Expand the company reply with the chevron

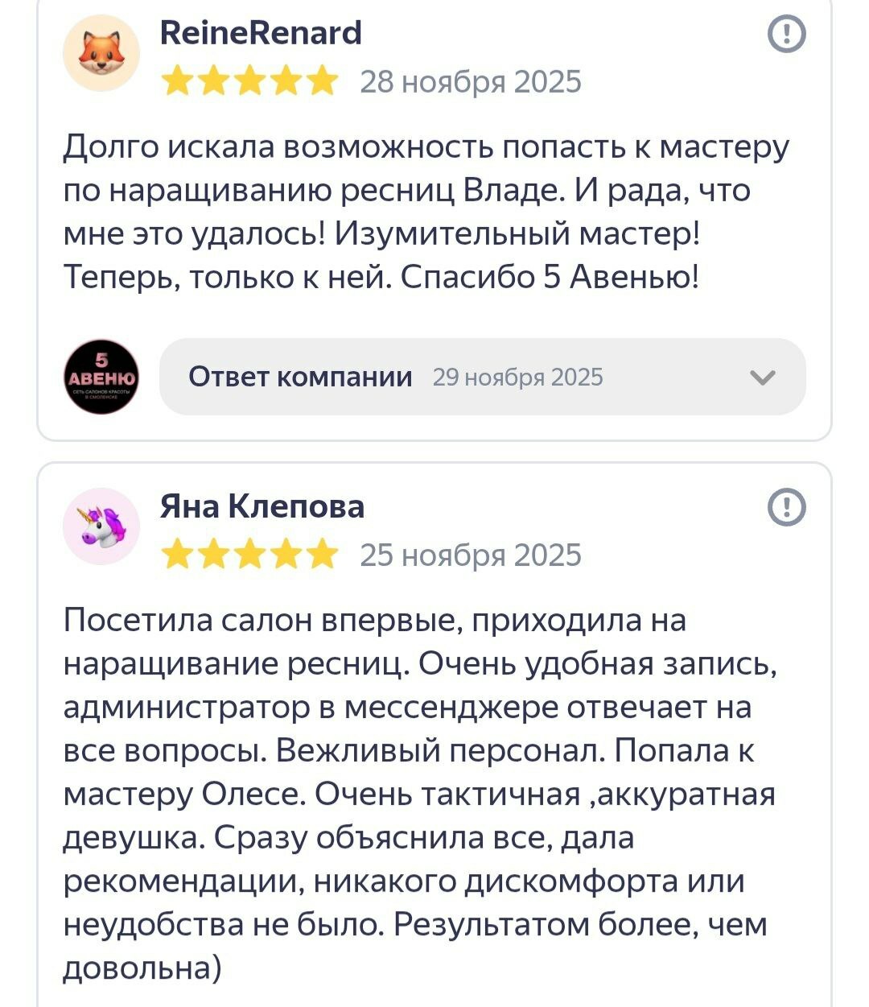(x=762, y=377)
